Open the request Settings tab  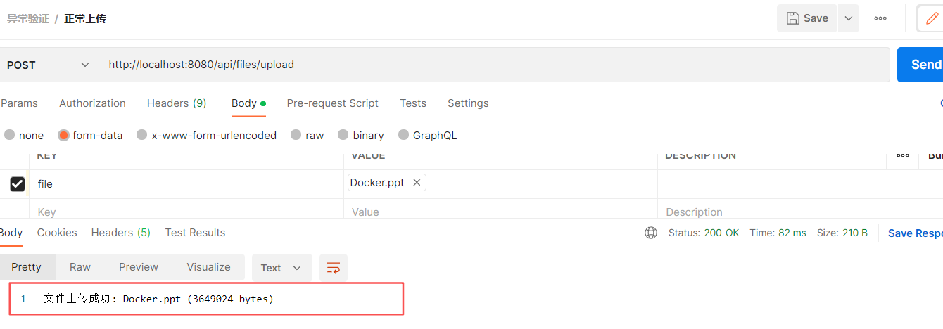(468, 103)
